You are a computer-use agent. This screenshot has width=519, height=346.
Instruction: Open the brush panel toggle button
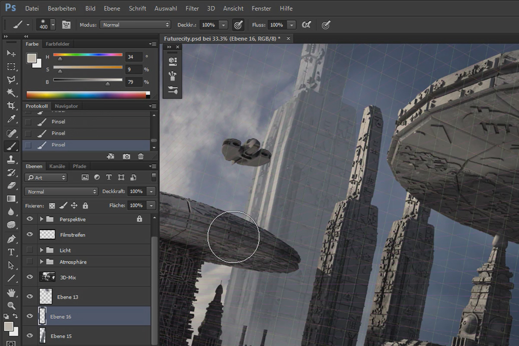pyautogui.click(x=66, y=25)
